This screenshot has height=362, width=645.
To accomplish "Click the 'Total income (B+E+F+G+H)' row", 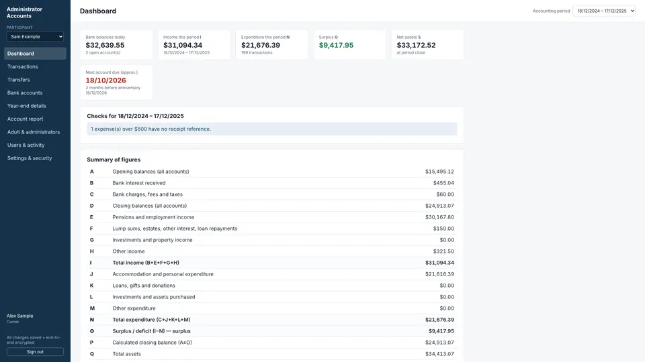I will click(x=272, y=263).
